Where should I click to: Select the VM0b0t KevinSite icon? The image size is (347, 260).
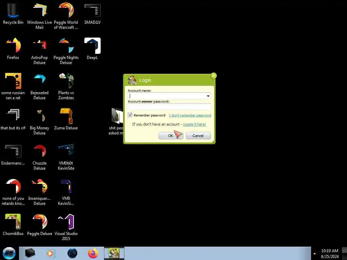[66, 156]
